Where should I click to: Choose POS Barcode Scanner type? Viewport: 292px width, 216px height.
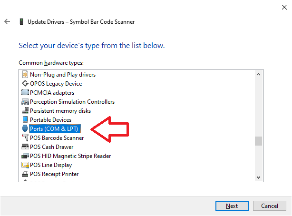[57, 138]
